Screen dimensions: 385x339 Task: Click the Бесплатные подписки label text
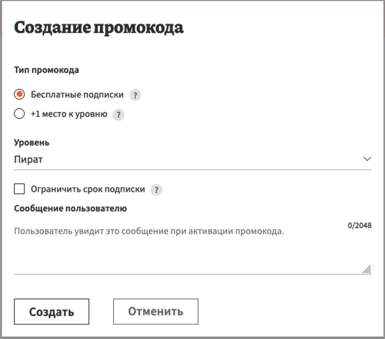(77, 95)
